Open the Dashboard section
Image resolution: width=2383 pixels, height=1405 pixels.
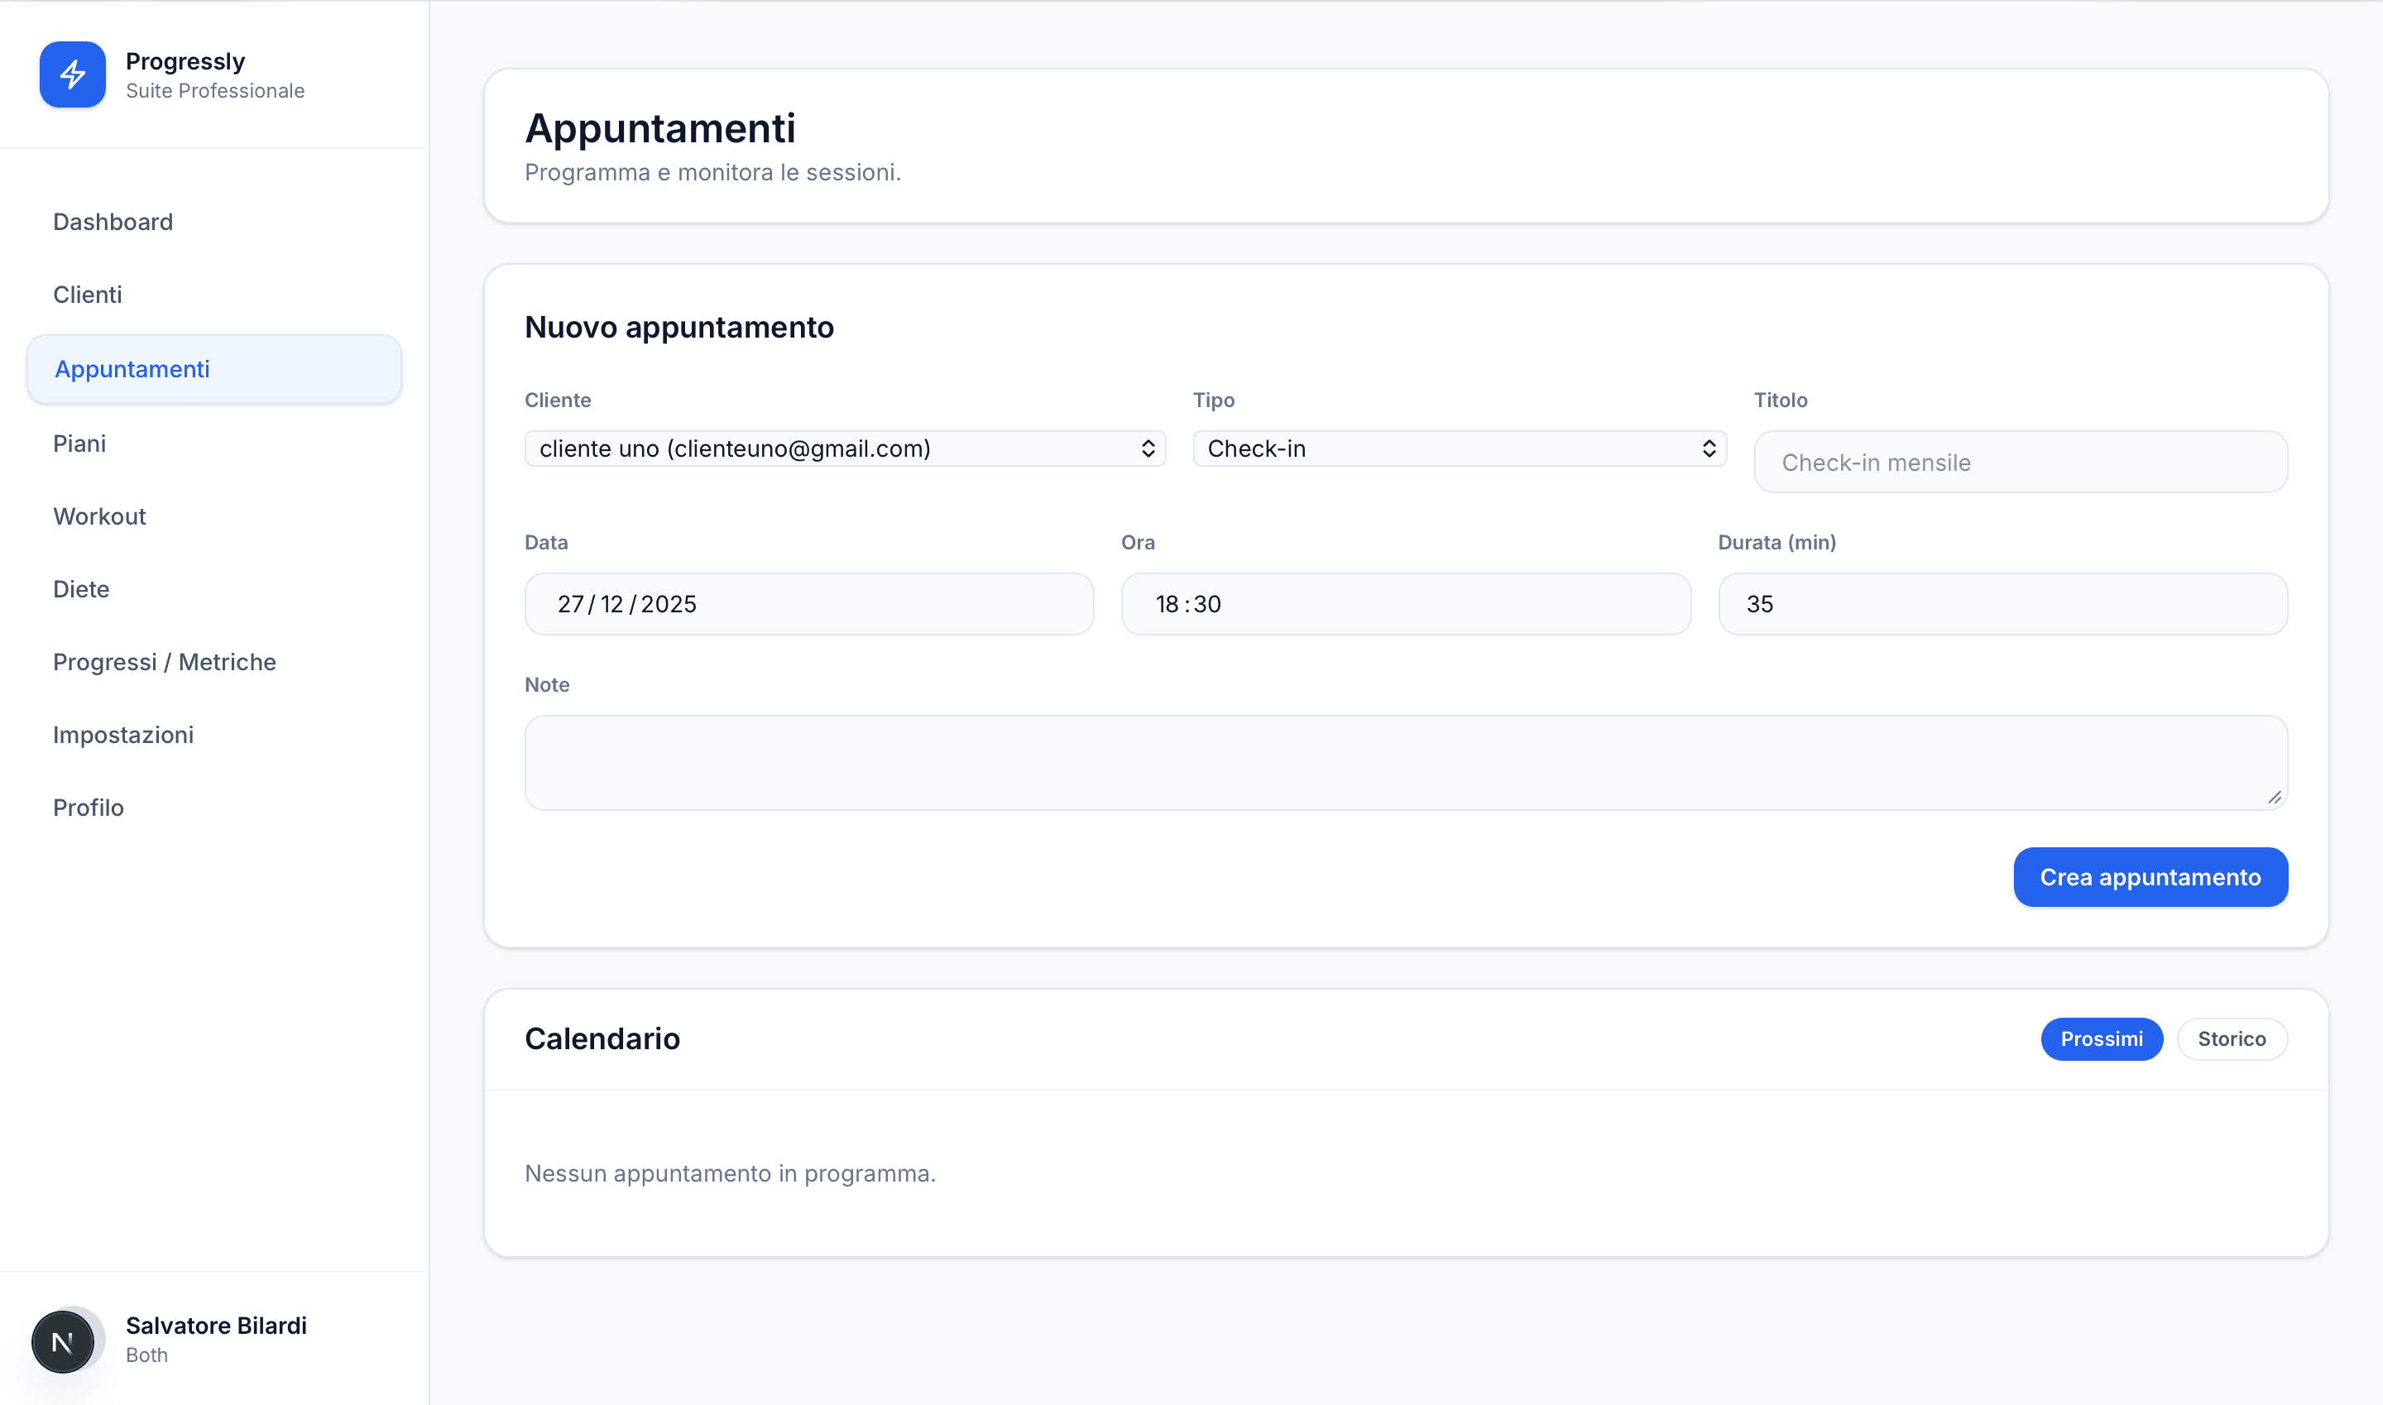coord(112,222)
